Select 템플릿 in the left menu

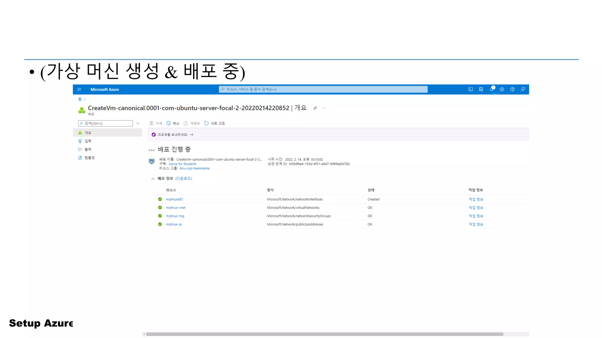point(107,158)
